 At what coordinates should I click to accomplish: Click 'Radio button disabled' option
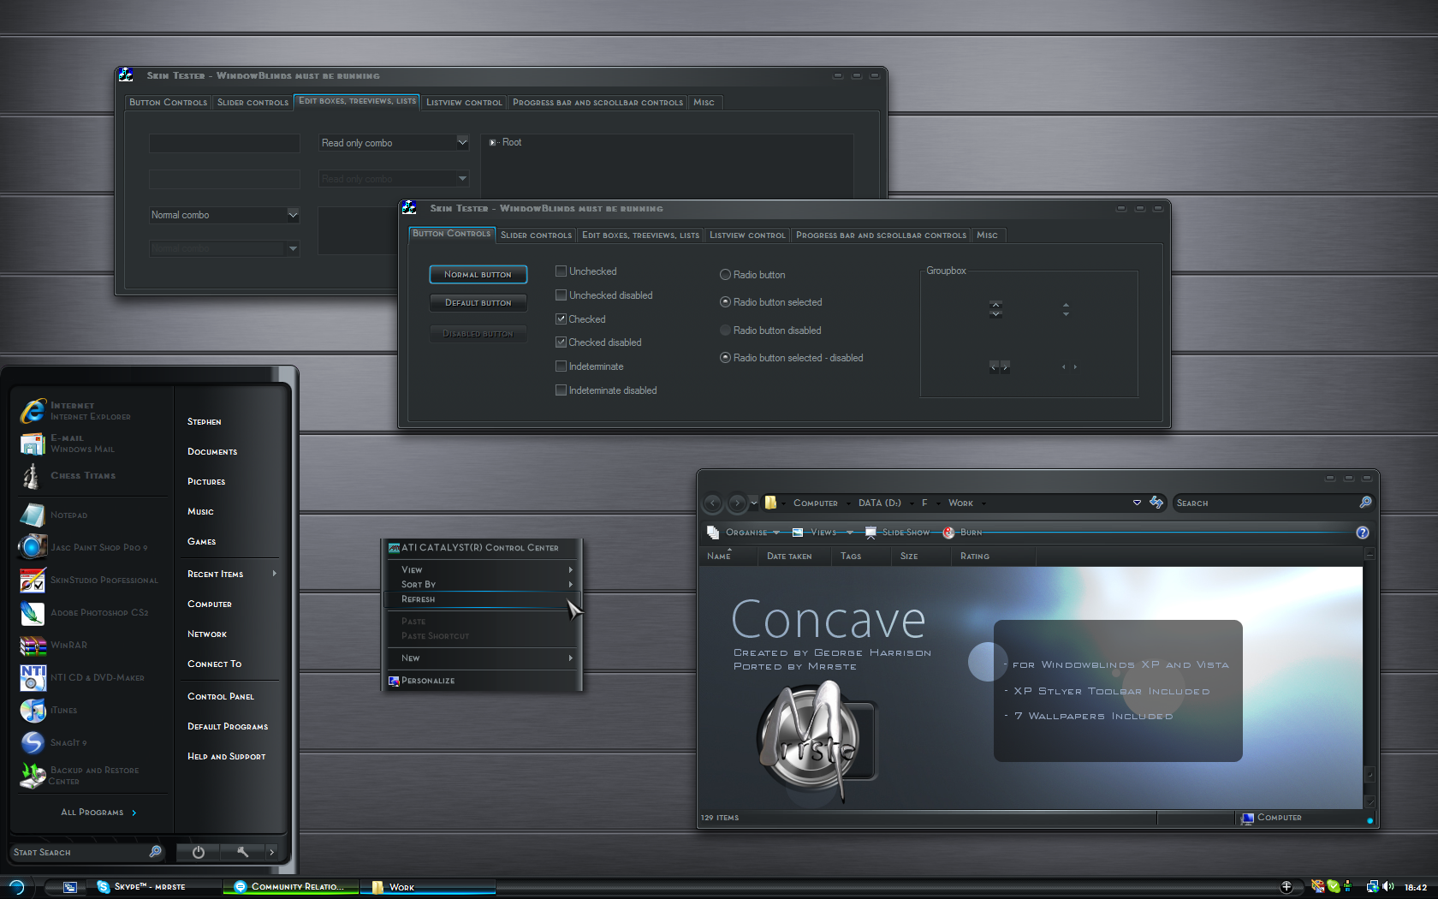726,330
